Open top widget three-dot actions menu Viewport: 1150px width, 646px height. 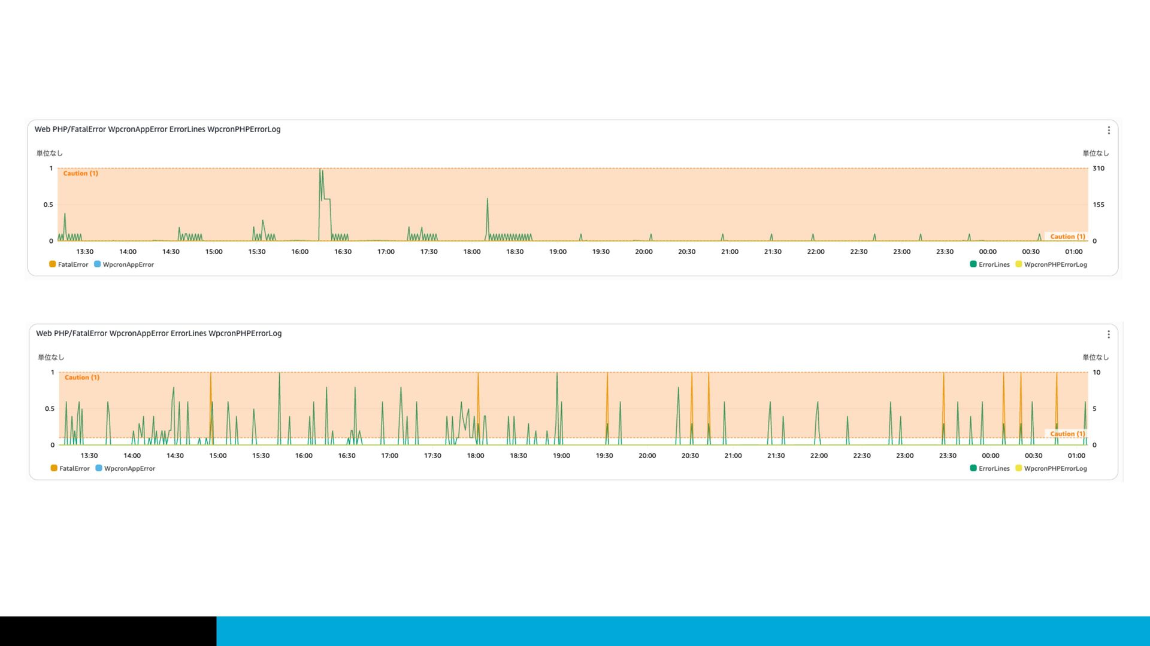tap(1109, 130)
